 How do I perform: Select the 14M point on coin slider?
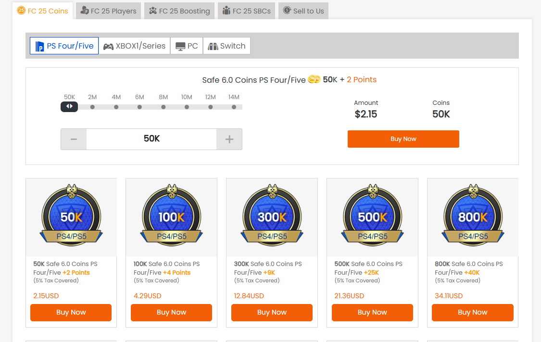point(234,107)
